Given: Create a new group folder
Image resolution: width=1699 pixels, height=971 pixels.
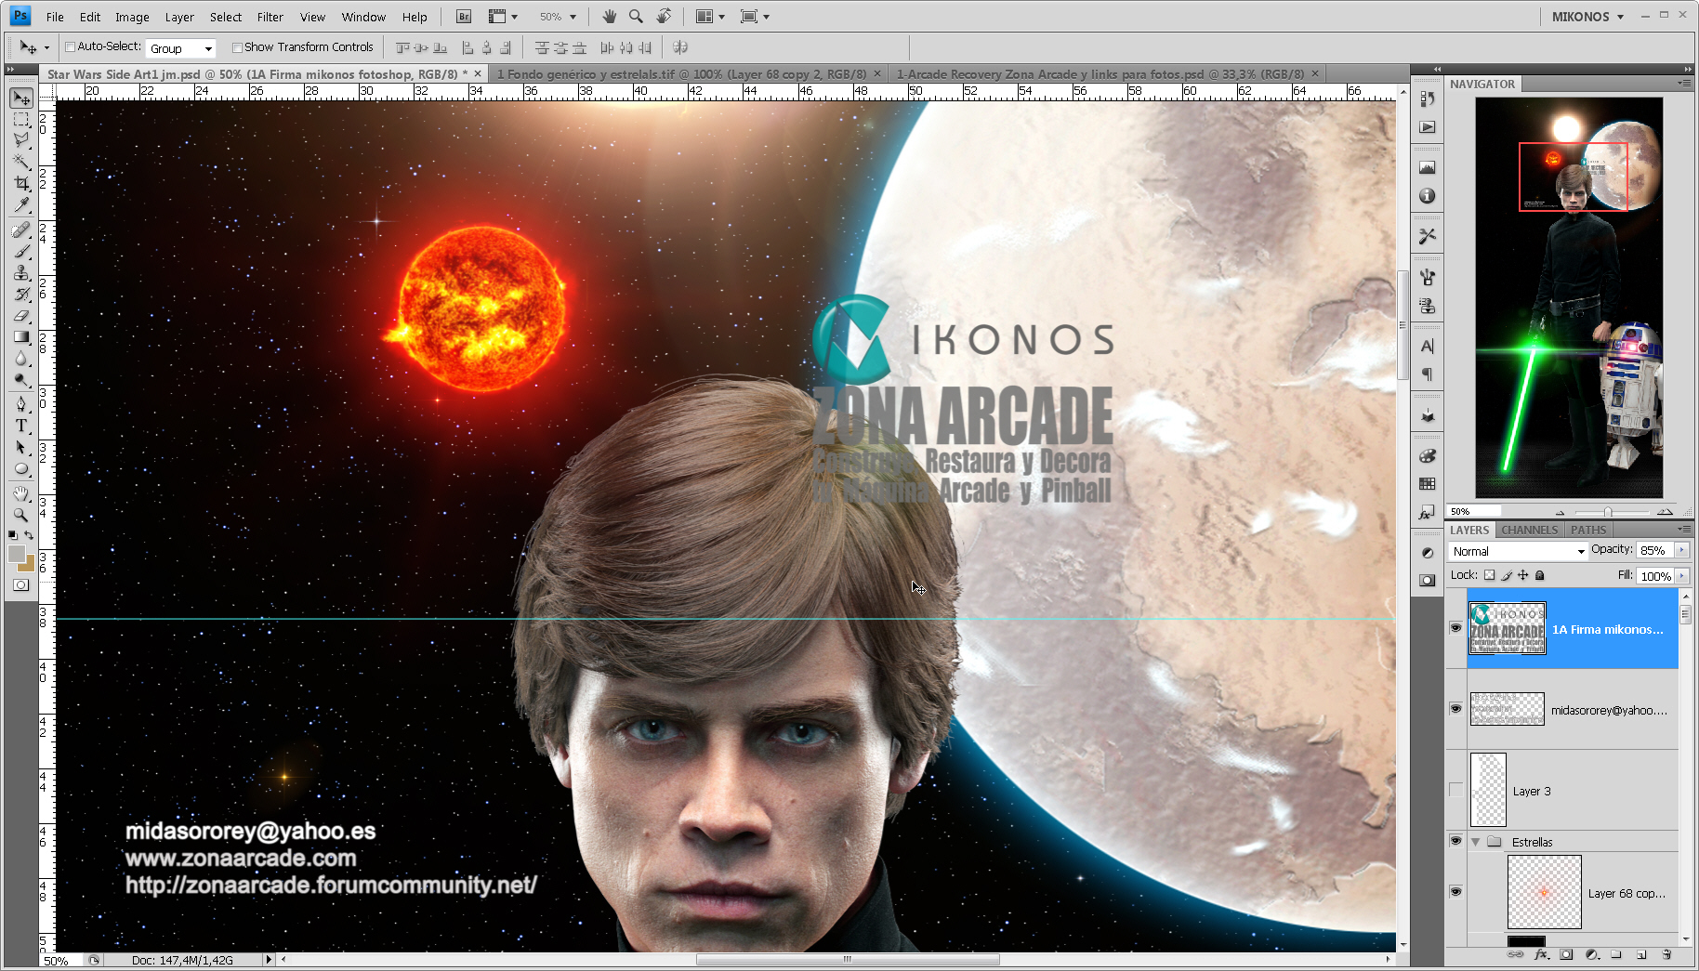Looking at the screenshot, I should click(x=1616, y=954).
